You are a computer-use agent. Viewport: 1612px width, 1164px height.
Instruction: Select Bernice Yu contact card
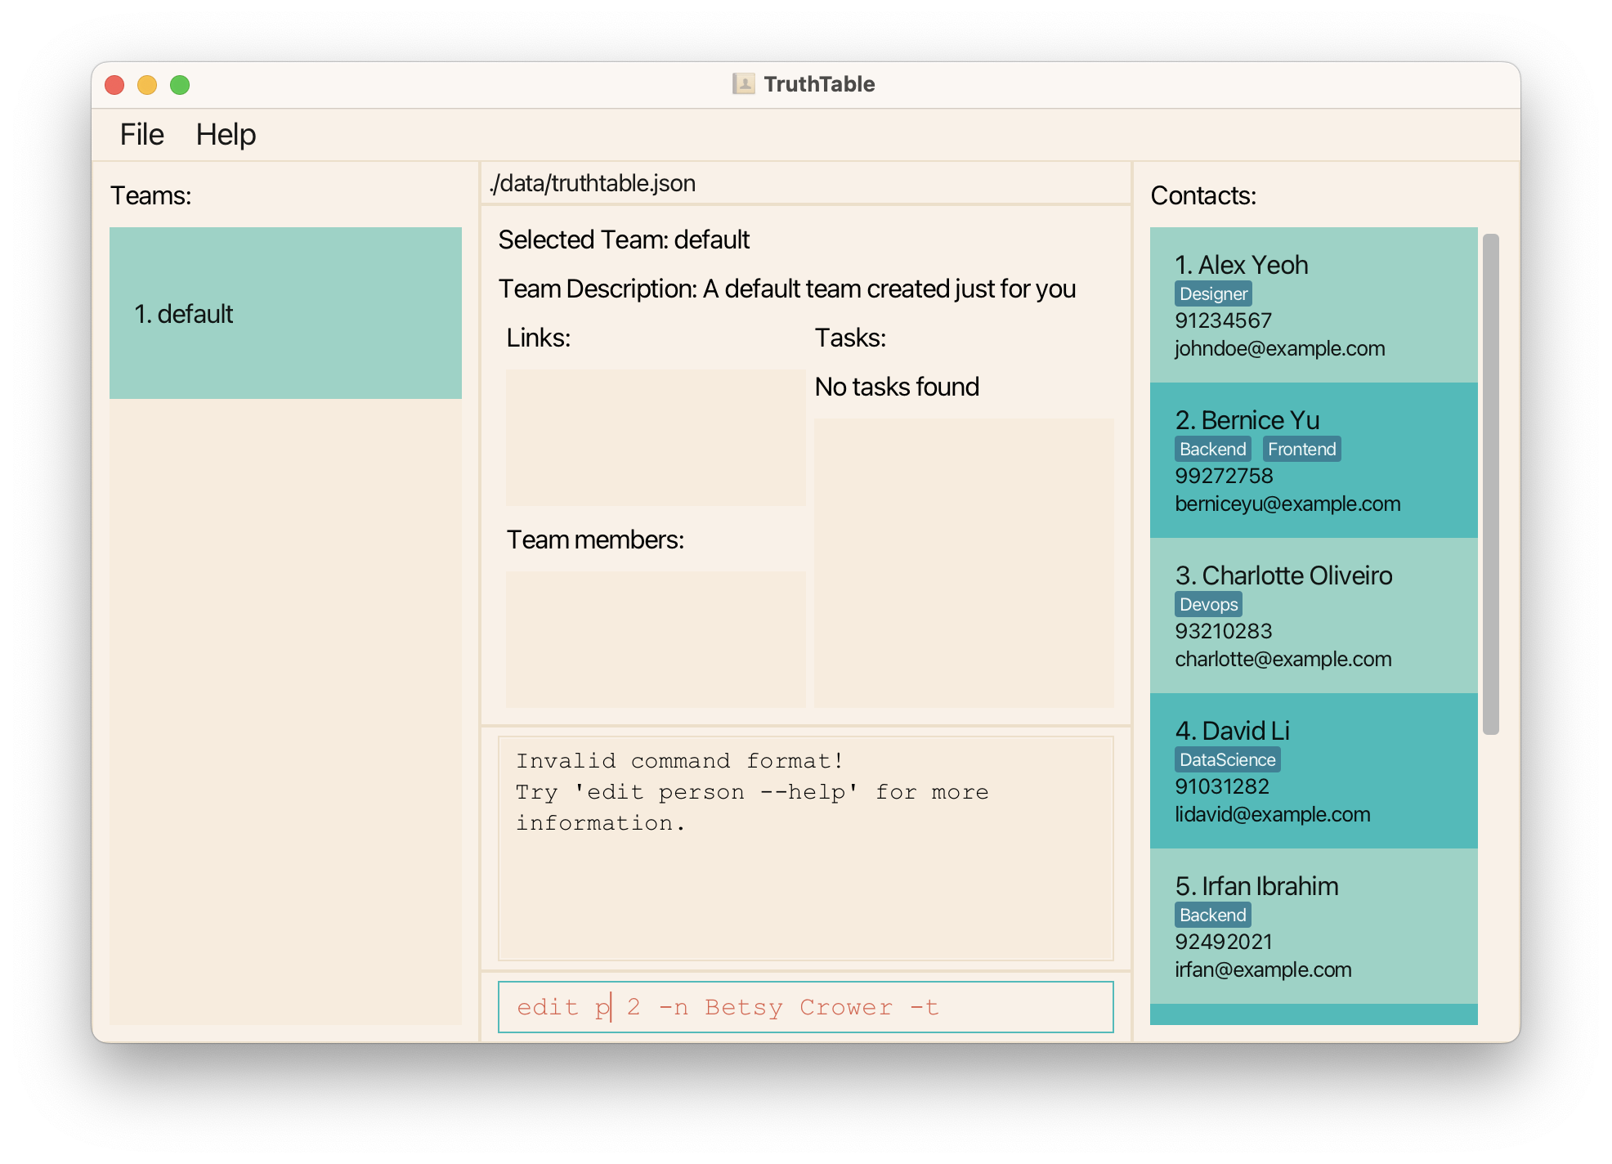click(x=1313, y=460)
